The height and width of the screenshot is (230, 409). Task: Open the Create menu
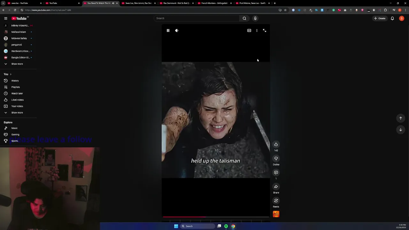pos(380,18)
